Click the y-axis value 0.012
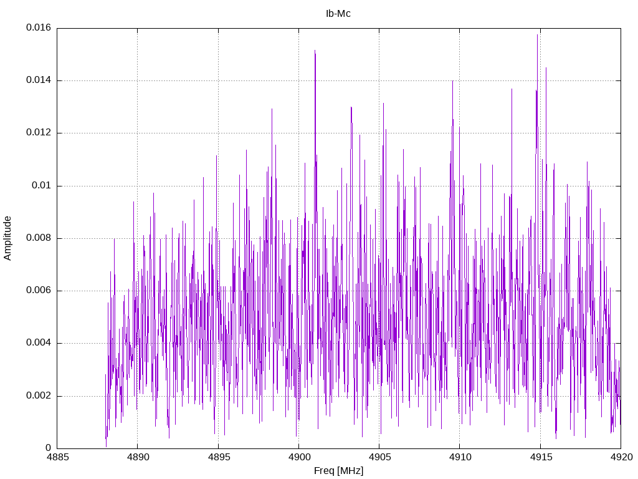The width and height of the screenshot is (638, 479). coord(39,133)
